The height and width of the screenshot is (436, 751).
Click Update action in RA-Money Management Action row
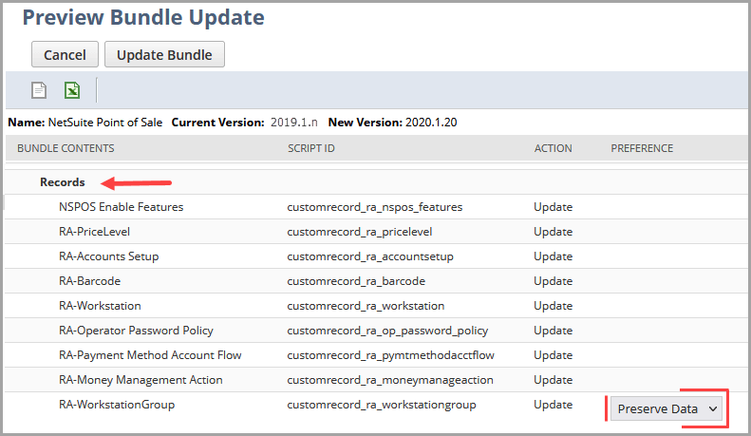554,380
